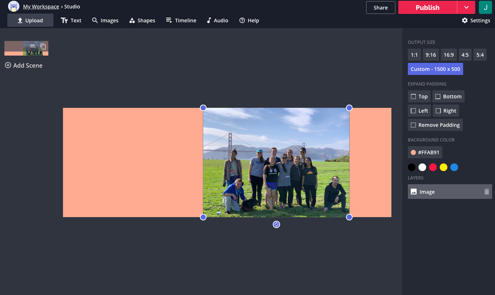Go to My Workspace
The image size is (495, 295).
pyautogui.click(x=41, y=6)
